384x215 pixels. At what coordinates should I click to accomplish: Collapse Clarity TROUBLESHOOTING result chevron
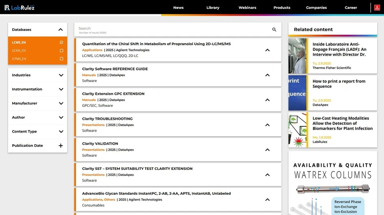tap(267, 125)
